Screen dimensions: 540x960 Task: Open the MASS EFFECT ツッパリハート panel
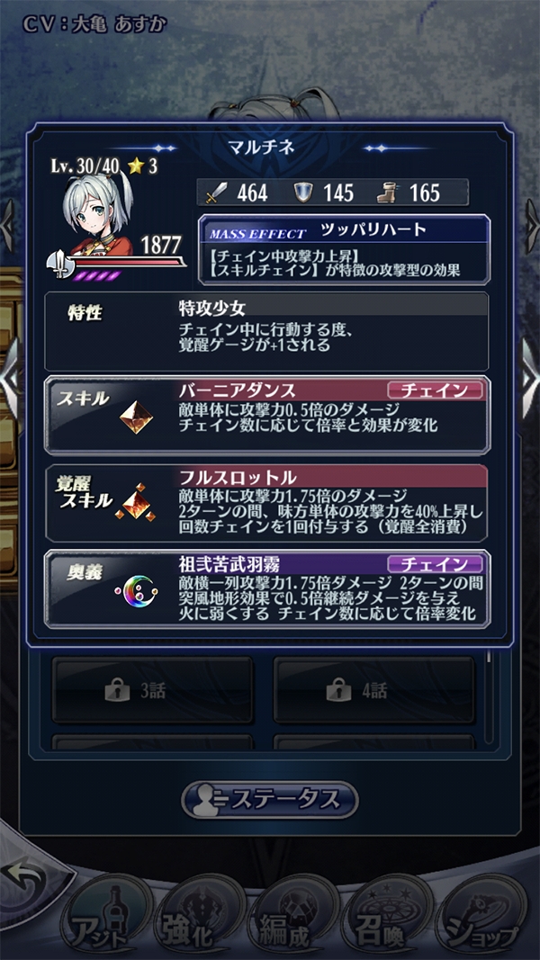point(345,249)
